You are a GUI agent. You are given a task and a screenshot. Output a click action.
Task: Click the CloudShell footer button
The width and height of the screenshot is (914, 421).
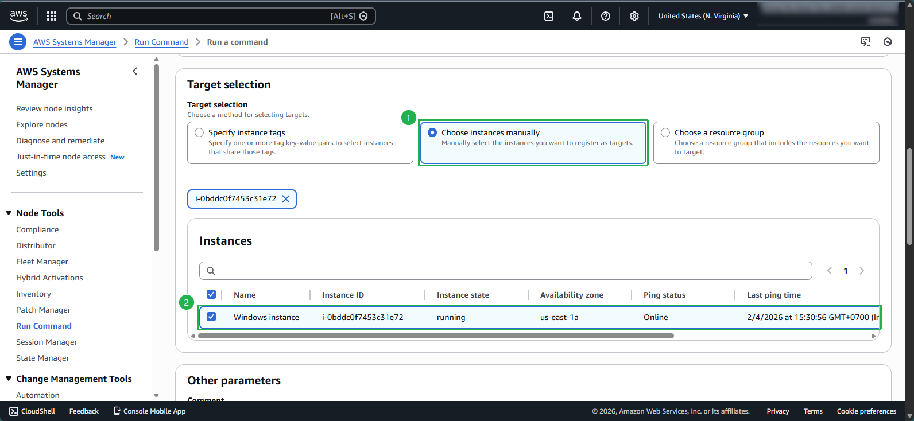click(x=32, y=411)
